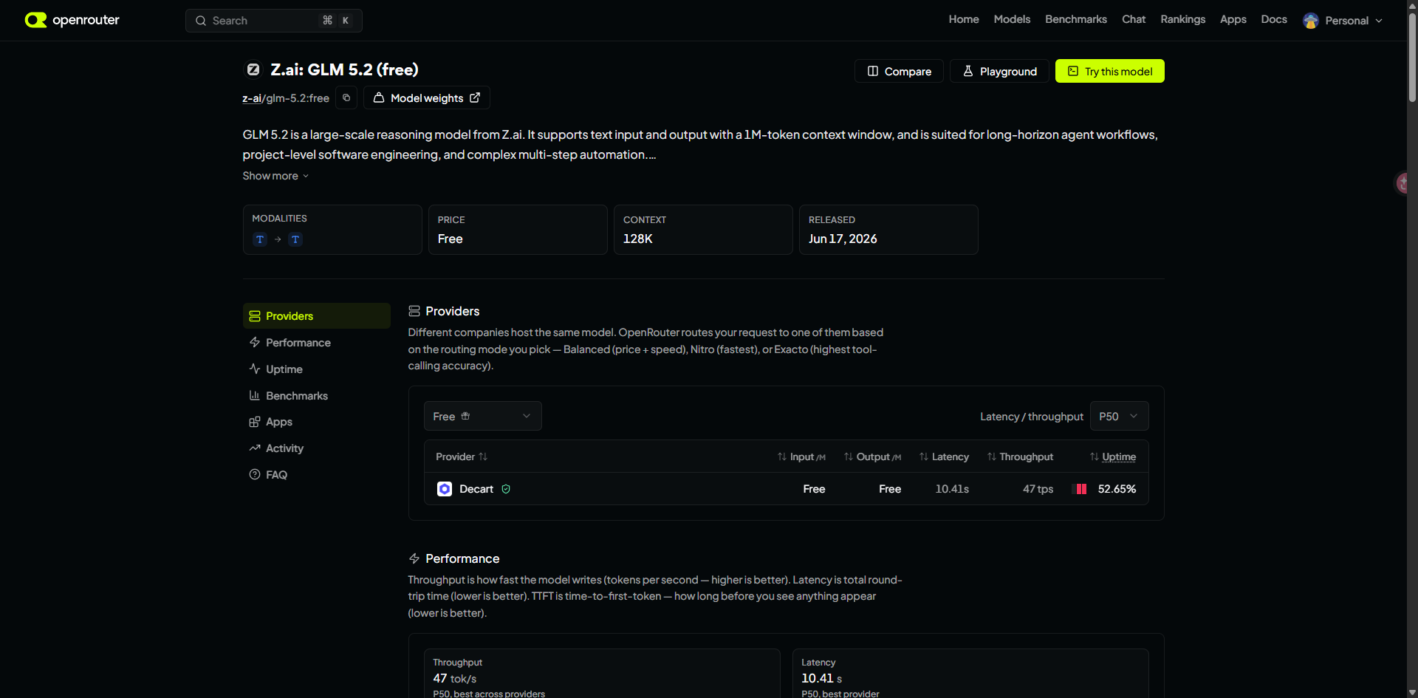The image size is (1418, 698).
Task: Click the 52.65% uptime value
Action: (1117, 489)
